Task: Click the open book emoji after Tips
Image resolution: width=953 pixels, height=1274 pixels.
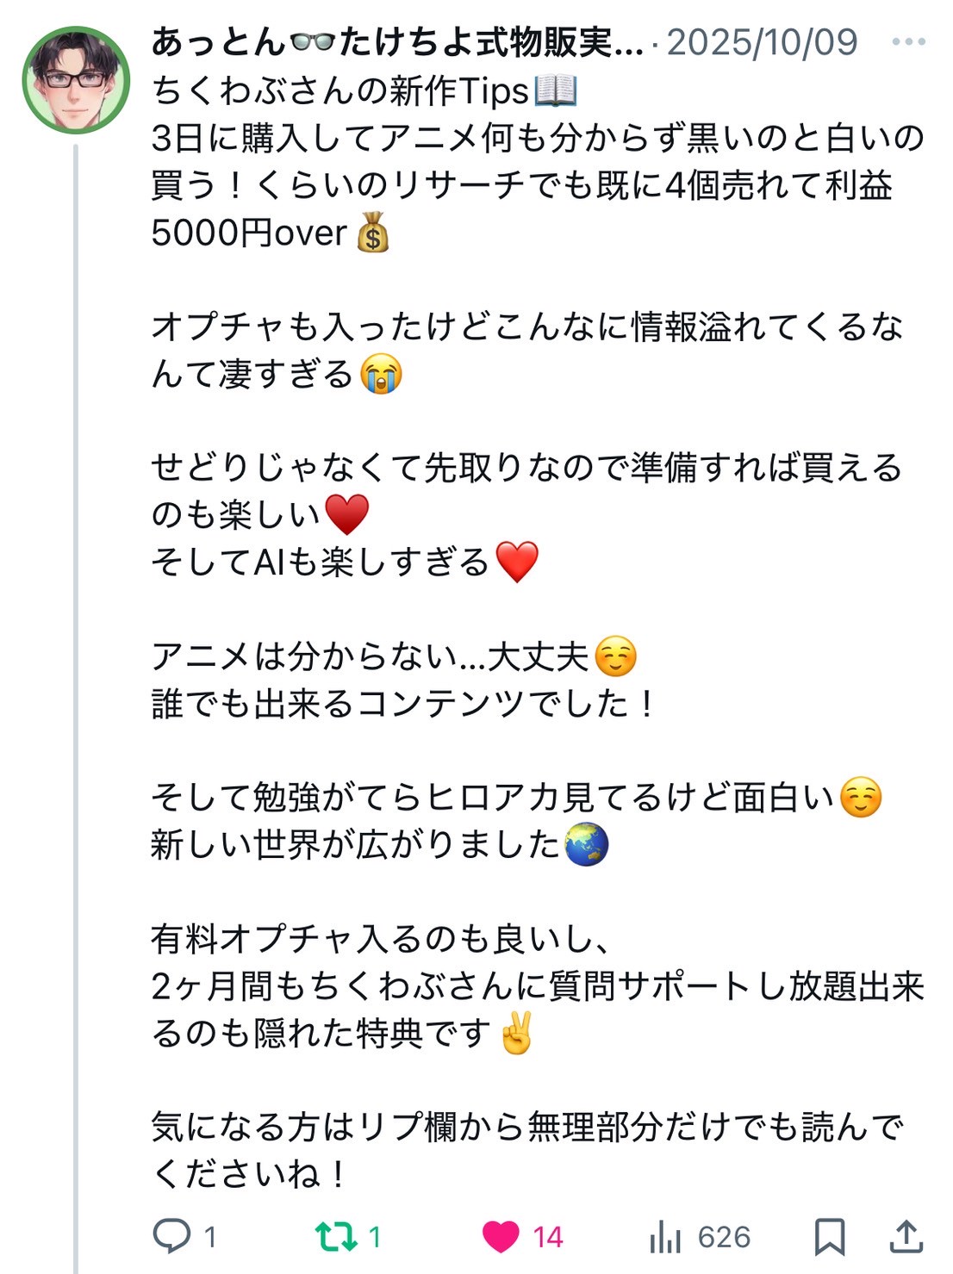Action: click(x=556, y=90)
